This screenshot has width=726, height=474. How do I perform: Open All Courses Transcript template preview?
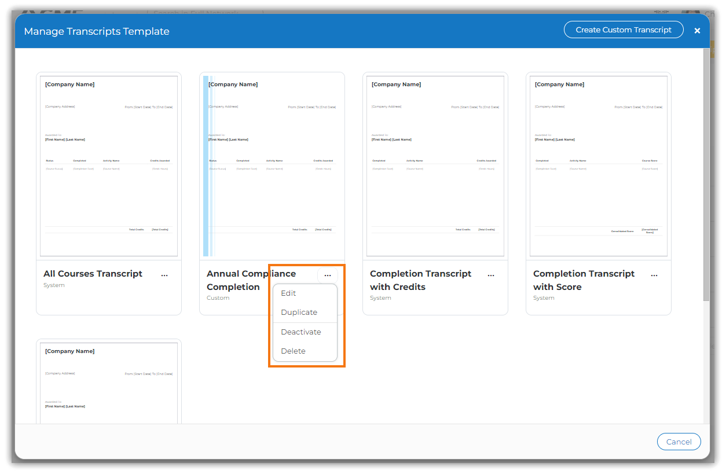(x=109, y=166)
